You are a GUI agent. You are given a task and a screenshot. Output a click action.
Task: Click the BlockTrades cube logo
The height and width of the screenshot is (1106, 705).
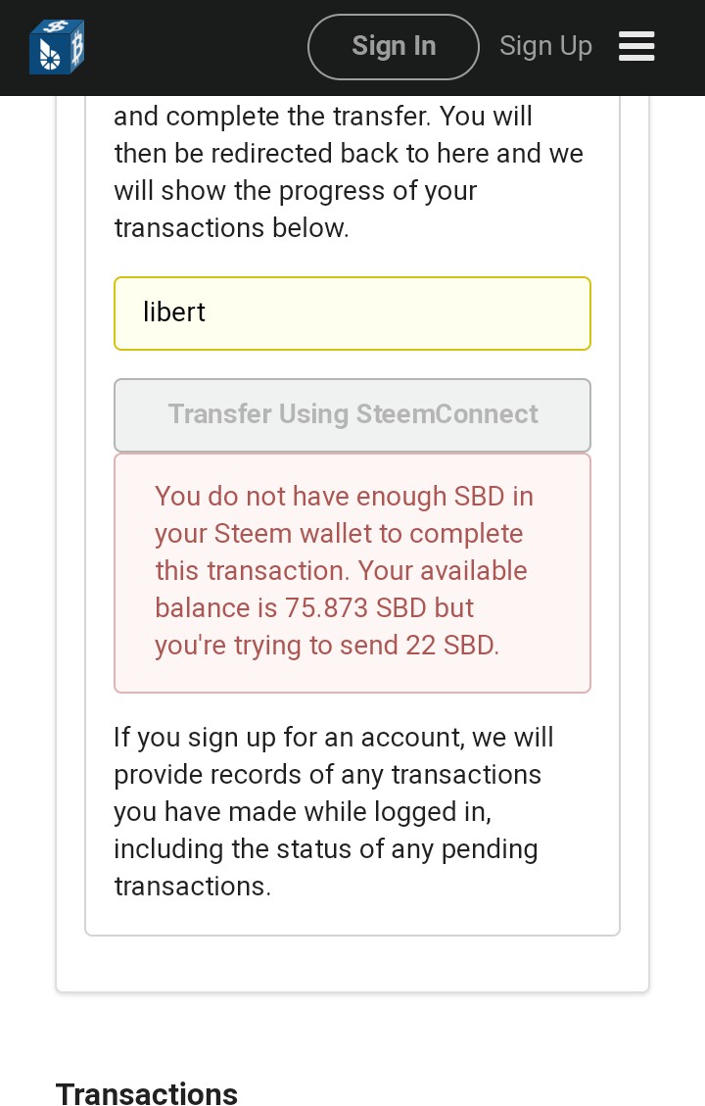[x=57, y=47]
